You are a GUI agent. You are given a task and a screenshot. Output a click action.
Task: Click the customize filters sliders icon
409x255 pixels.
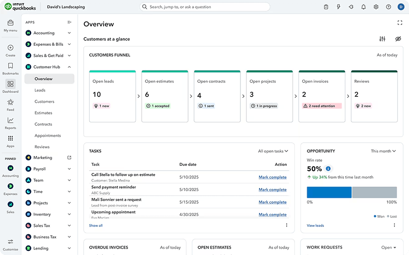point(382,39)
